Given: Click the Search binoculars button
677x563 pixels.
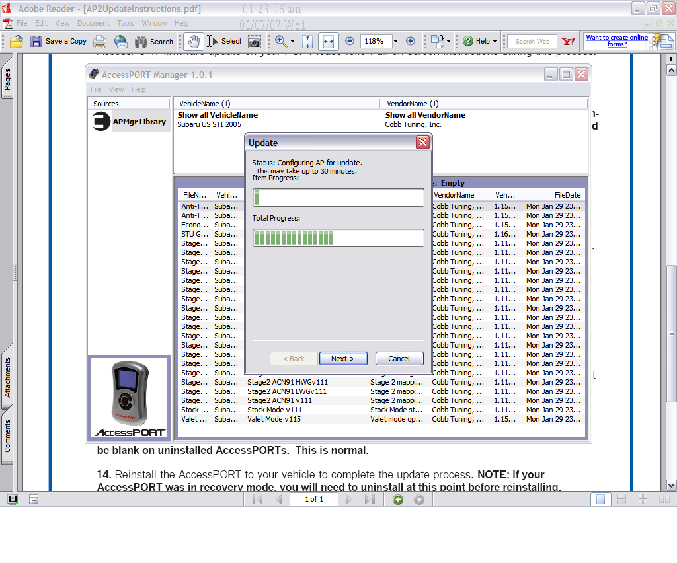Looking at the screenshot, I should [x=153, y=42].
